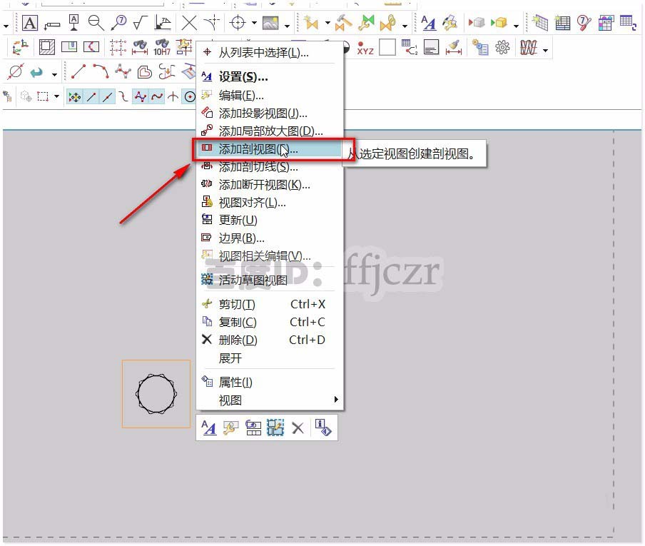The image size is (645, 546).
Task: Toggle the intersection point snap
Action: [173, 97]
